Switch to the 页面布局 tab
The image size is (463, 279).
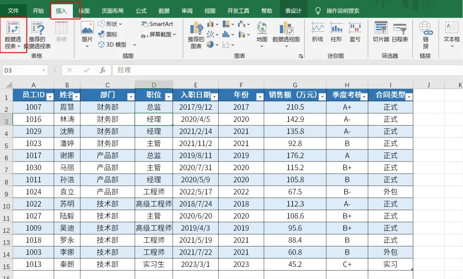[112, 11]
